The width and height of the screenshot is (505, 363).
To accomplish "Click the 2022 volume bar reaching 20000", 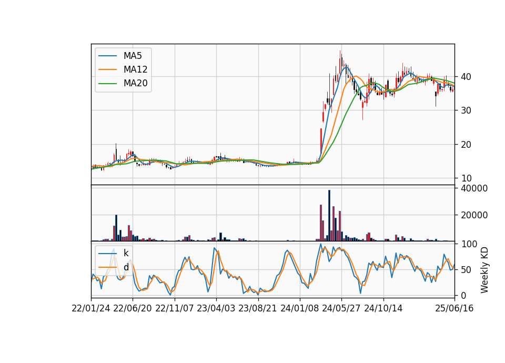I will [116, 228].
